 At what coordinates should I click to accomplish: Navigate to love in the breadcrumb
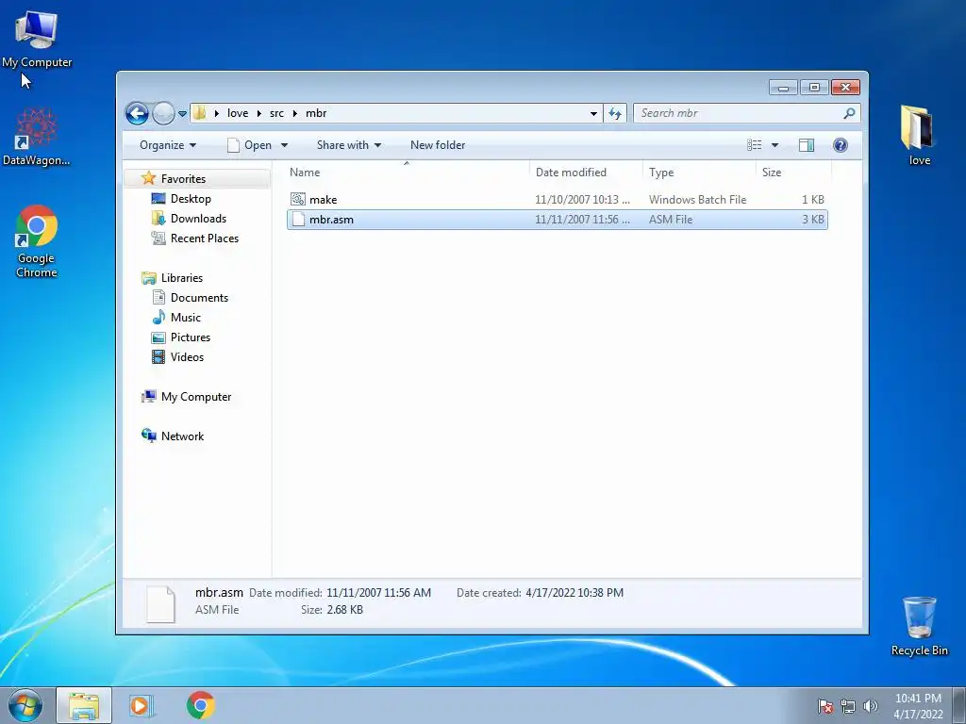(238, 113)
